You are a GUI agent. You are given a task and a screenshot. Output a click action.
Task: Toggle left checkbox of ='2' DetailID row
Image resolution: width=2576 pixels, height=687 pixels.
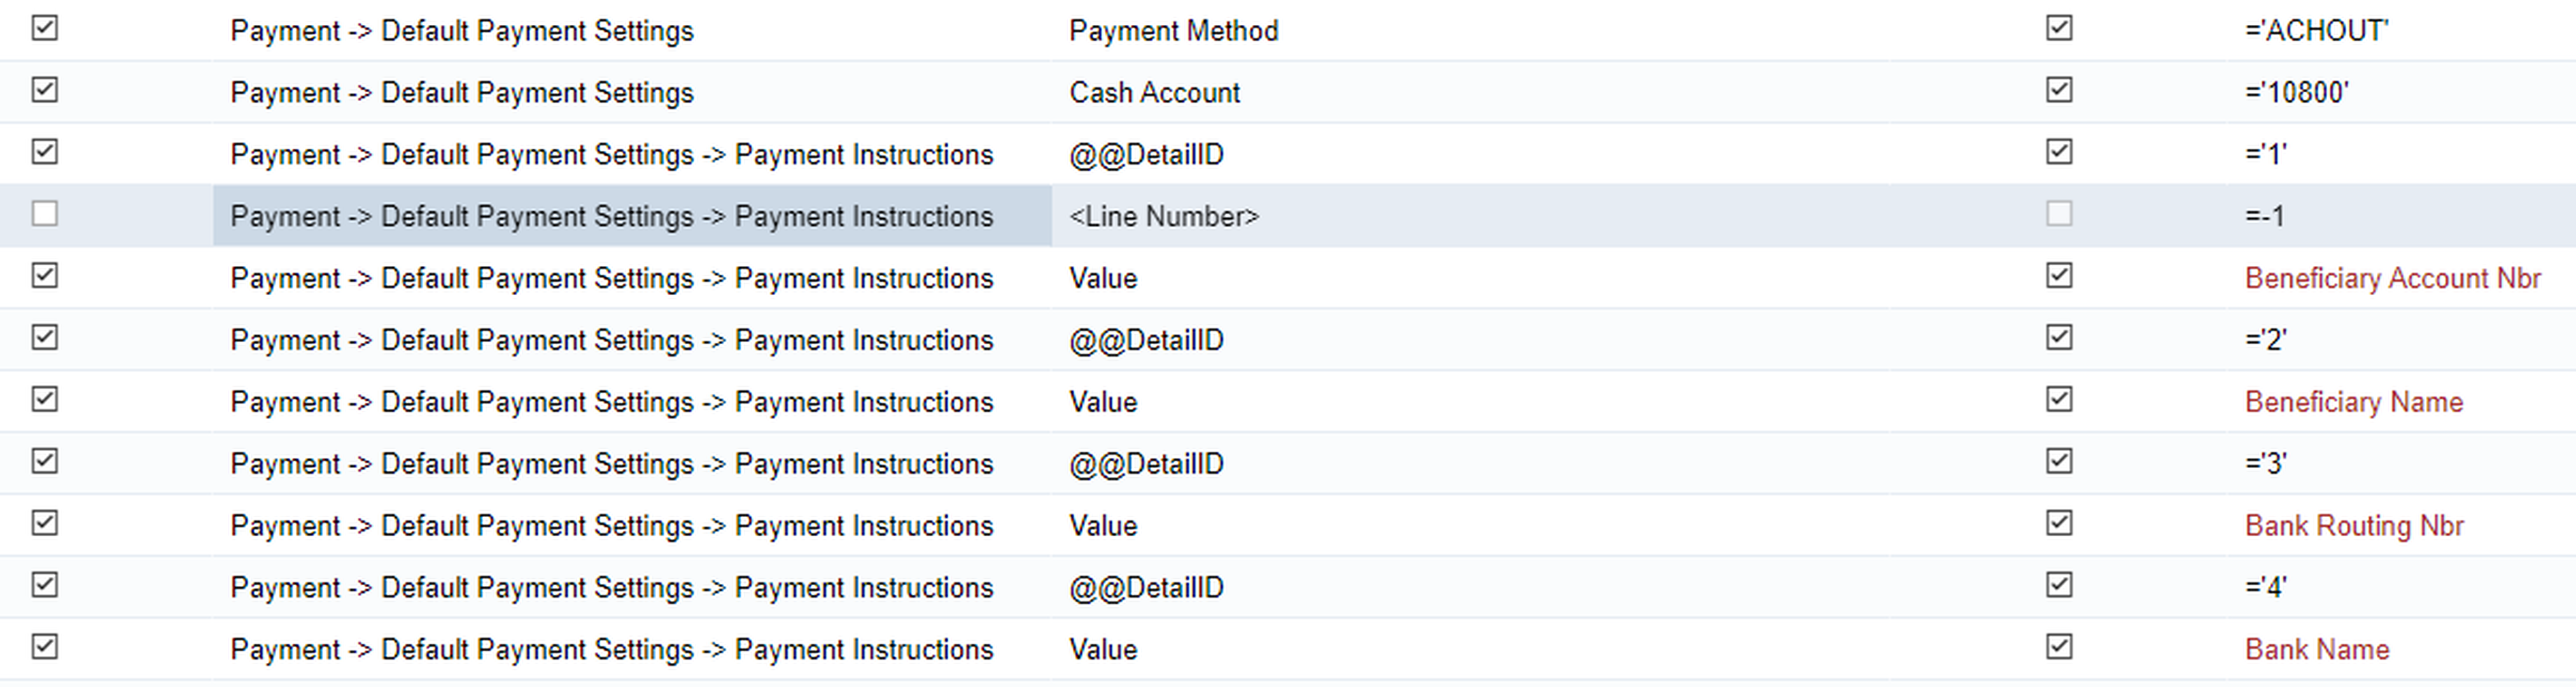coord(44,337)
